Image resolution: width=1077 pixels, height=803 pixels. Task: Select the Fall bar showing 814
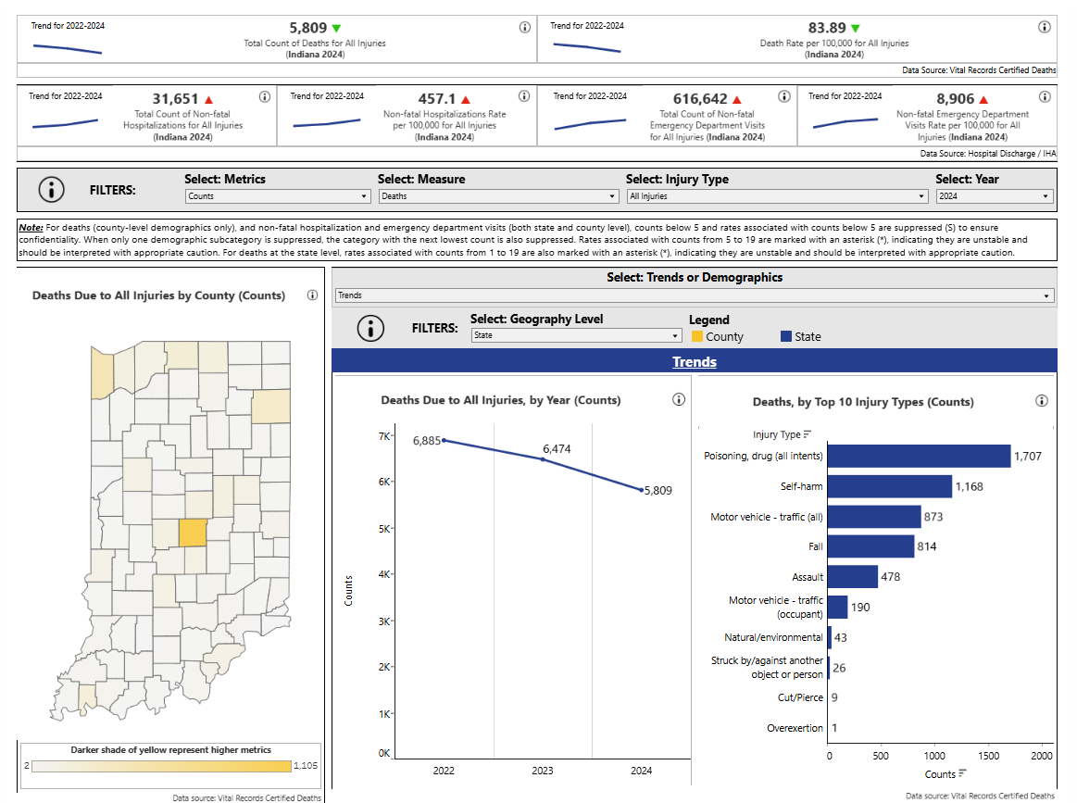[x=870, y=546]
